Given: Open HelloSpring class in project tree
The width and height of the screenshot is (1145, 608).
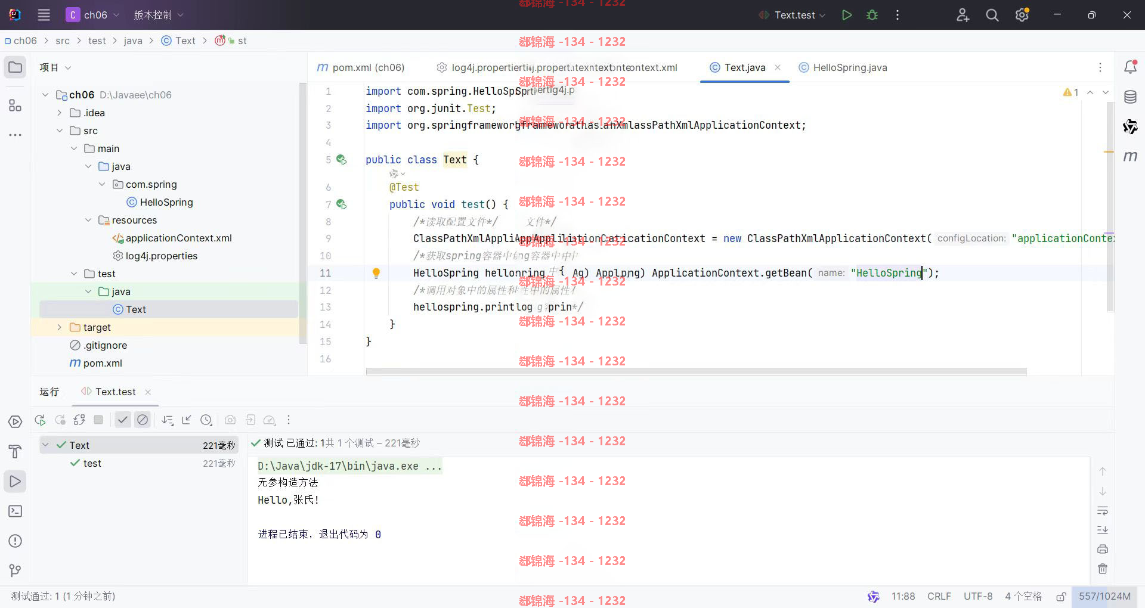Looking at the screenshot, I should click(159, 202).
